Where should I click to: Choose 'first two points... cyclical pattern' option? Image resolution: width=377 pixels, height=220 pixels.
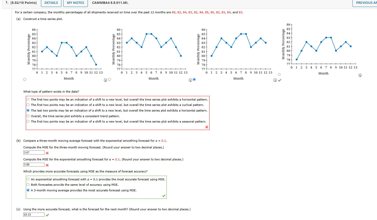(x=28, y=105)
